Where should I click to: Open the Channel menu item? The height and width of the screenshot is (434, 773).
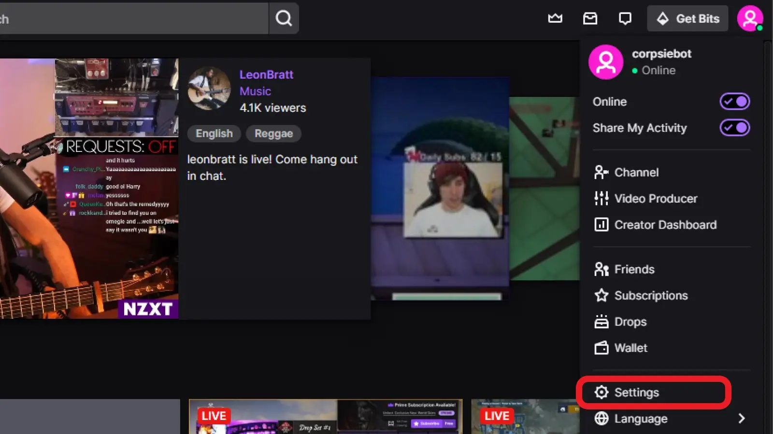pos(672,172)
